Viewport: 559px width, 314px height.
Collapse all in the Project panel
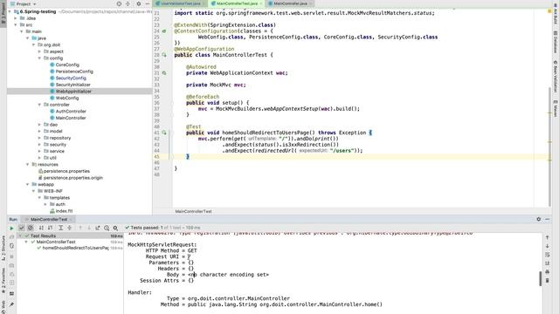(128, 3)
